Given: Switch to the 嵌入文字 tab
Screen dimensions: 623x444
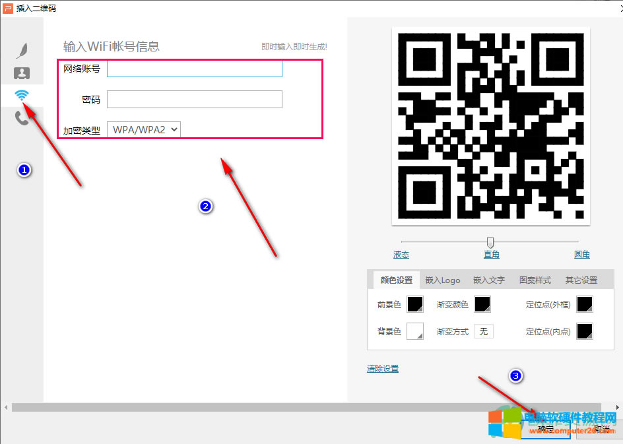Looking at the screenshot, I should (488, 280).
